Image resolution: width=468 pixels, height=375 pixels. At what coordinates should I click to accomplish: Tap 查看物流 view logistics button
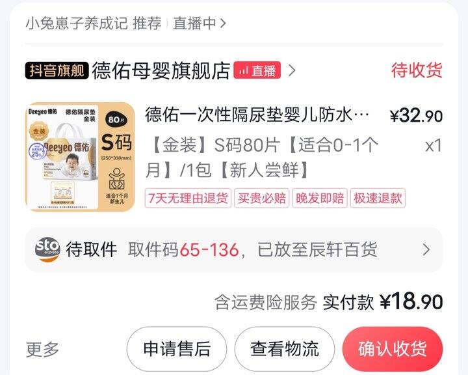point(285,349)
